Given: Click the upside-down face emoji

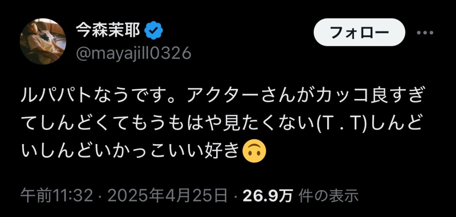Looking at the screenshot, I should pyautogui.click(x=254, y=152).
